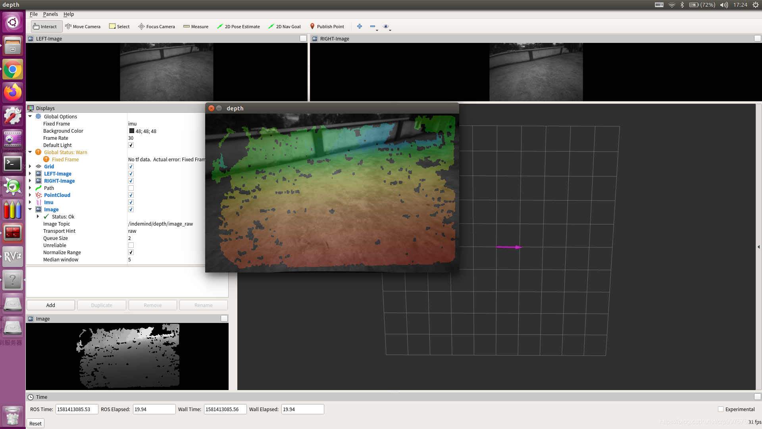Float the LEFT-Image panel with its corner box
The height and width of the screenshot is (429, 762).
coord(303,39)
